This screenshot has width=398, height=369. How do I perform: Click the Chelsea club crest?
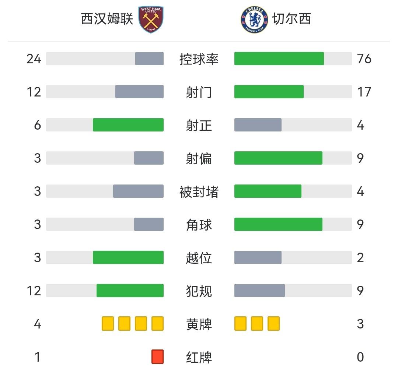[254, 19]
